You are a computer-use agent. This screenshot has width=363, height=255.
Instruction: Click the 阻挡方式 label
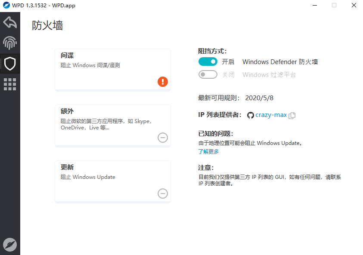pyautogui.click(x=212, y=51)
